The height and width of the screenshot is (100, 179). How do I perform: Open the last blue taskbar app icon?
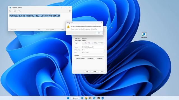103,98
